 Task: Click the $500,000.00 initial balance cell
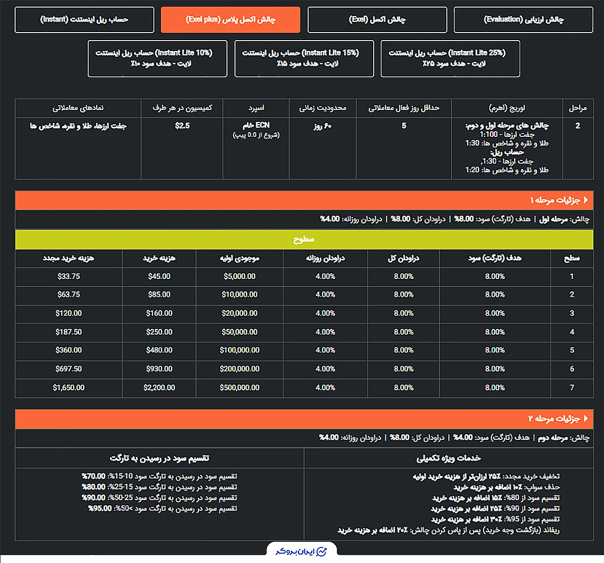click(239, 388)
